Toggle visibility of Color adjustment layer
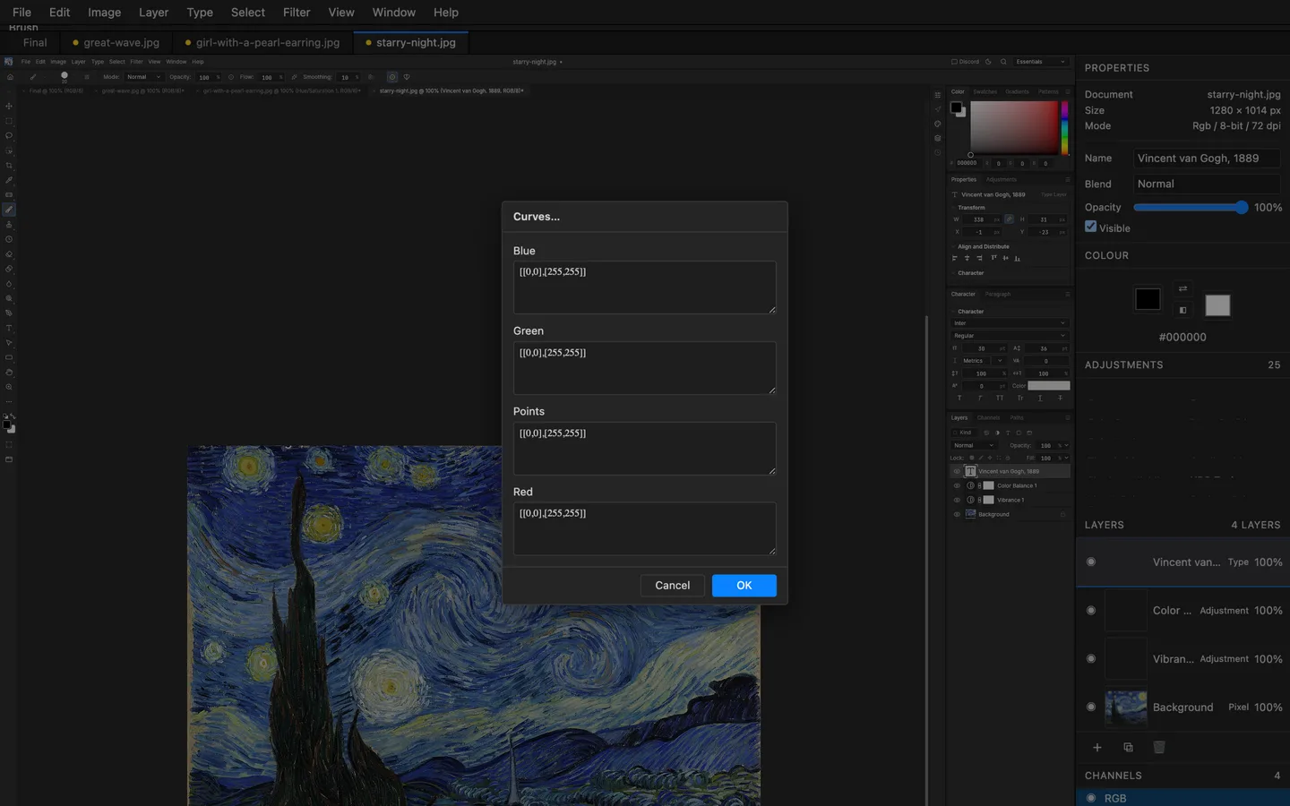The image size is (1290, 806). 1091,611
